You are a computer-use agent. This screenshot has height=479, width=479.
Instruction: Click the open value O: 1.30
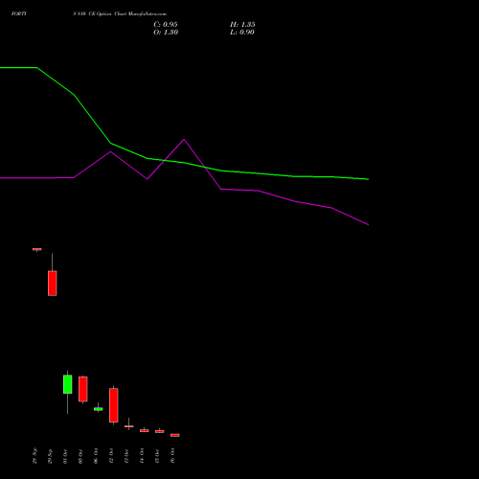pyautogui.click(x=166, y=33)
